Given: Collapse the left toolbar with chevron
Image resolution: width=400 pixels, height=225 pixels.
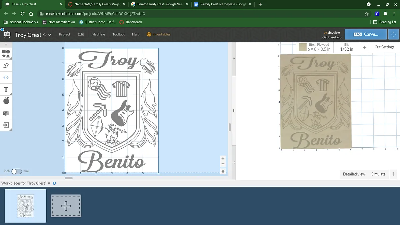Looking at the screenshot, I should [x=6, y=44].
